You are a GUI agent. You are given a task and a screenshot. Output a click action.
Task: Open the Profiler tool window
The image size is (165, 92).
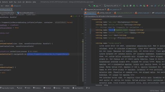point(67,88)
